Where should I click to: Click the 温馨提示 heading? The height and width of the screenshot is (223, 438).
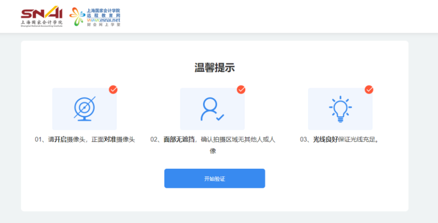tap(215, 68)
